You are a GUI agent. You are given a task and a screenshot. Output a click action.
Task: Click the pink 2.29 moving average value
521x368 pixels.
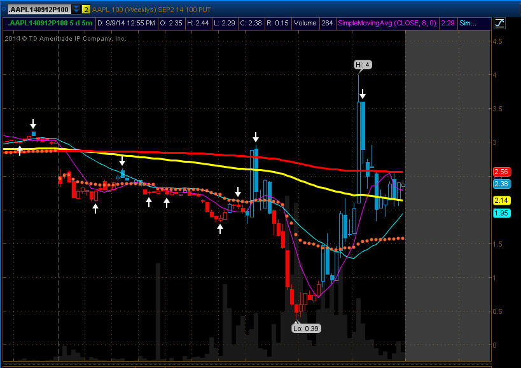[x=448, y=23]
